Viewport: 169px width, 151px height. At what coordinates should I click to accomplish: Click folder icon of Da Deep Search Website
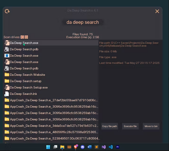[x=7, y=75]
